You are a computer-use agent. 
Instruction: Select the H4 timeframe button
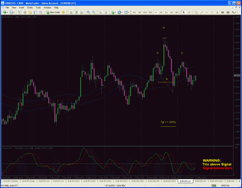161,12
